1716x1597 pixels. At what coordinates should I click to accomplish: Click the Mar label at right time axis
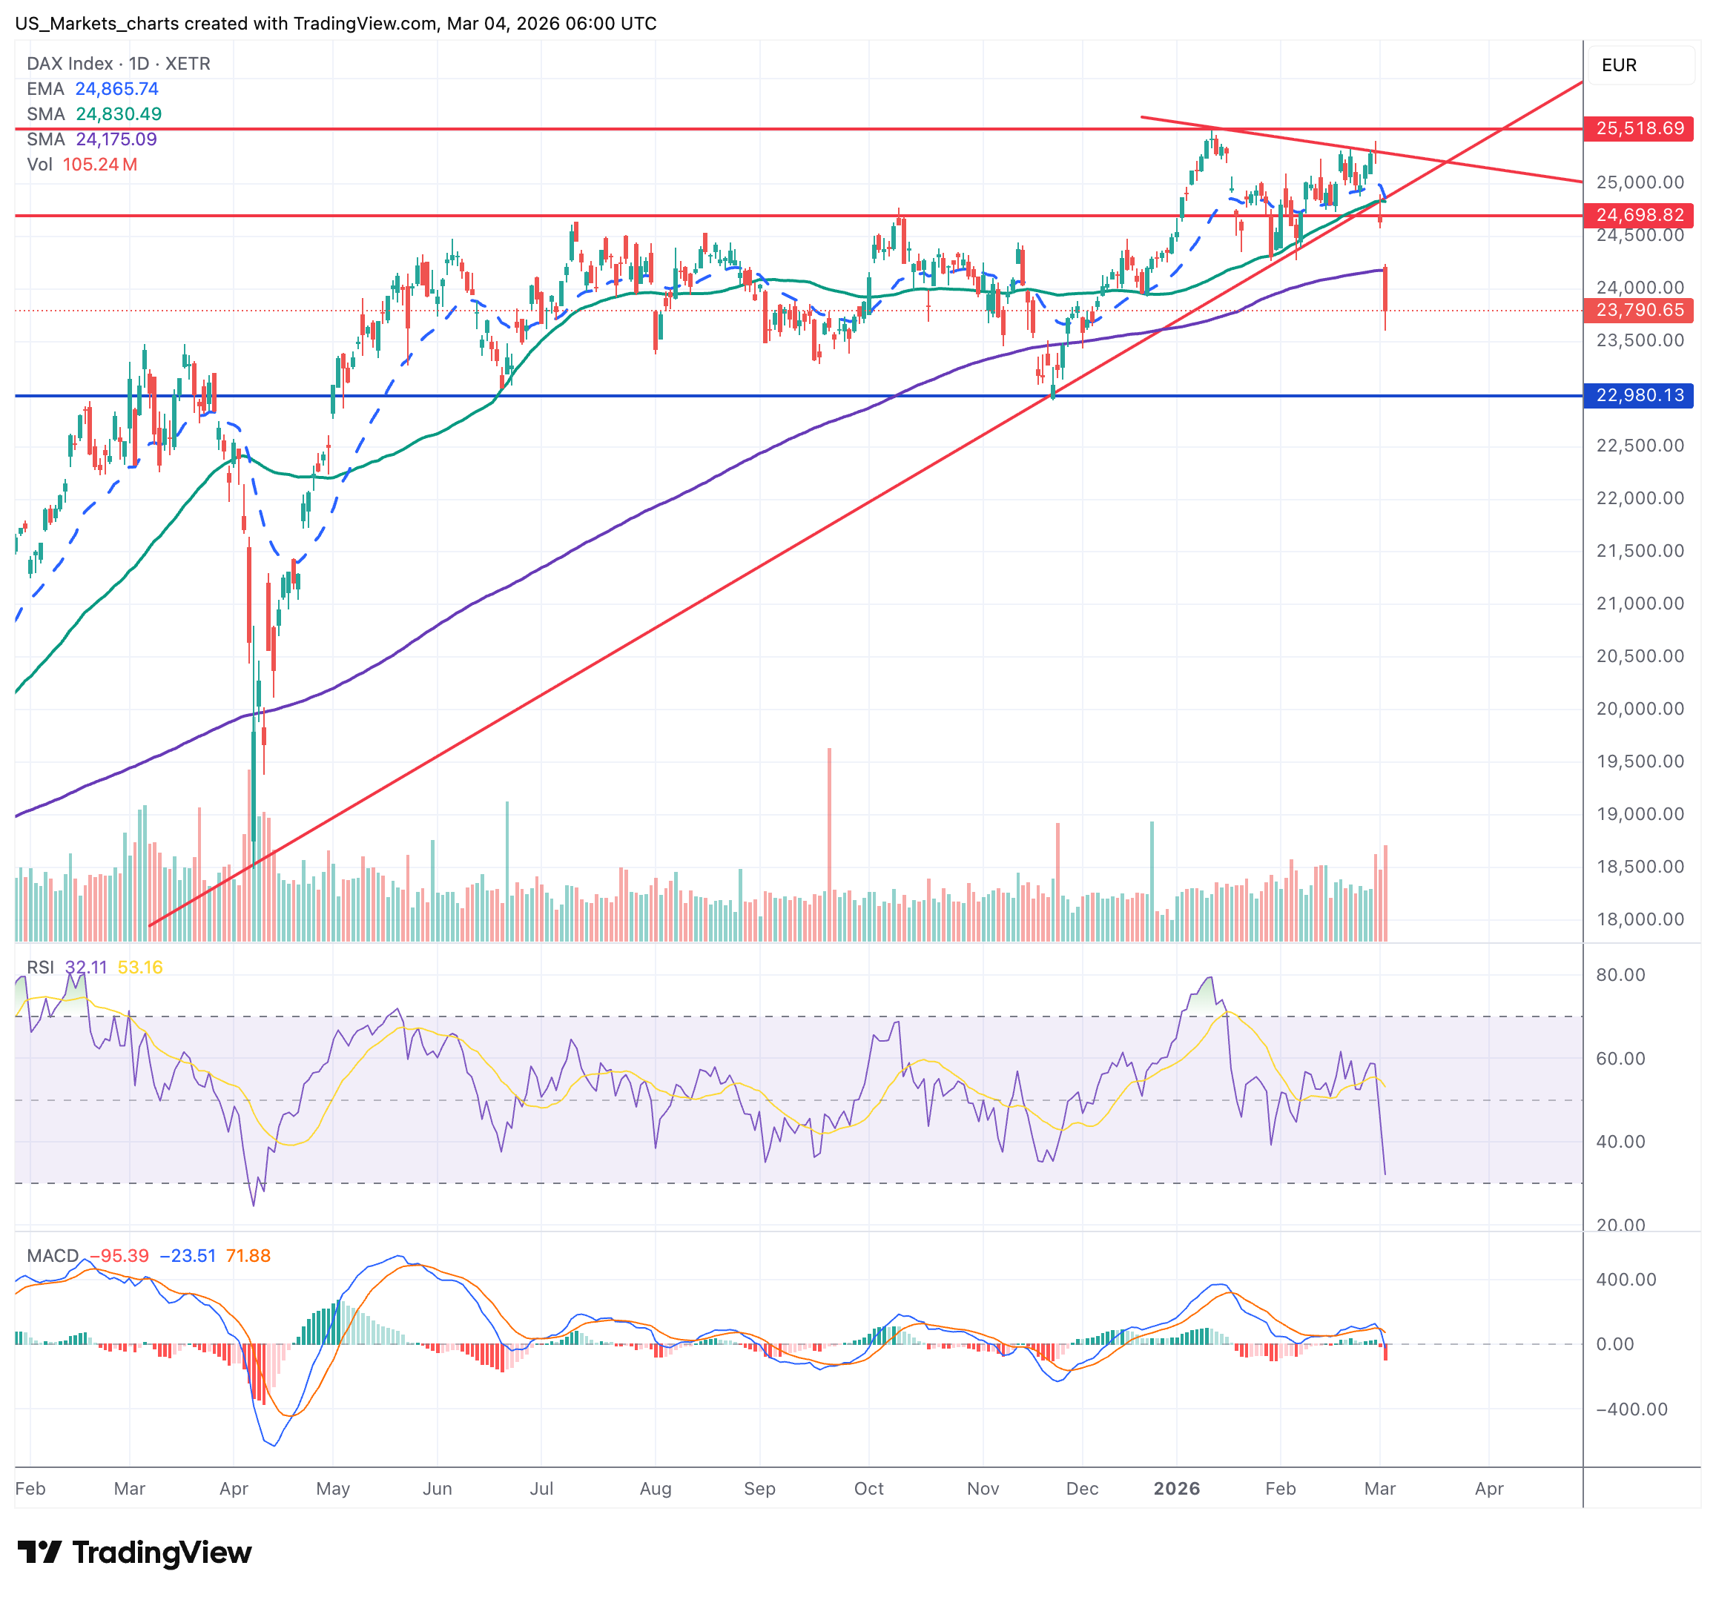click(x=1379, y=1488)
